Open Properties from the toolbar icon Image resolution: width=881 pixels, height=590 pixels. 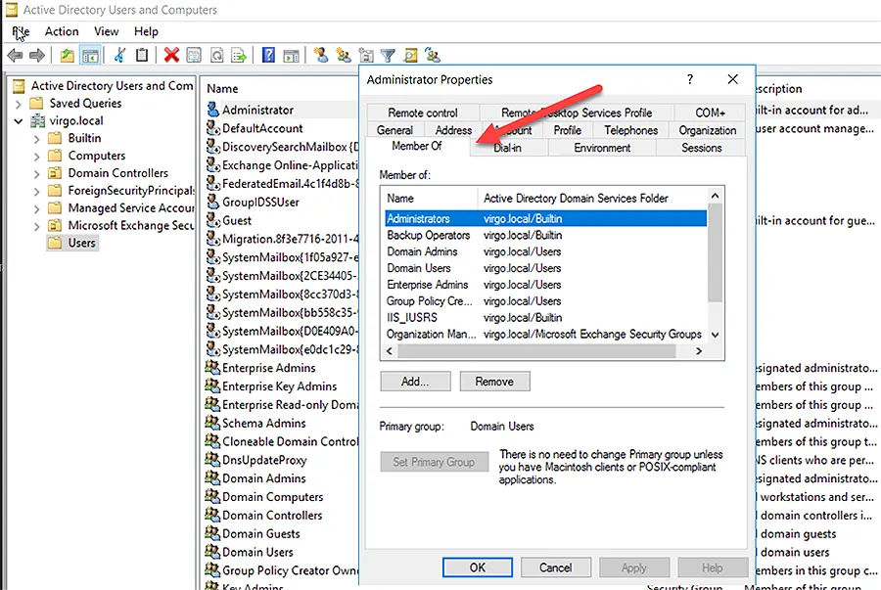tap(194, 55)
